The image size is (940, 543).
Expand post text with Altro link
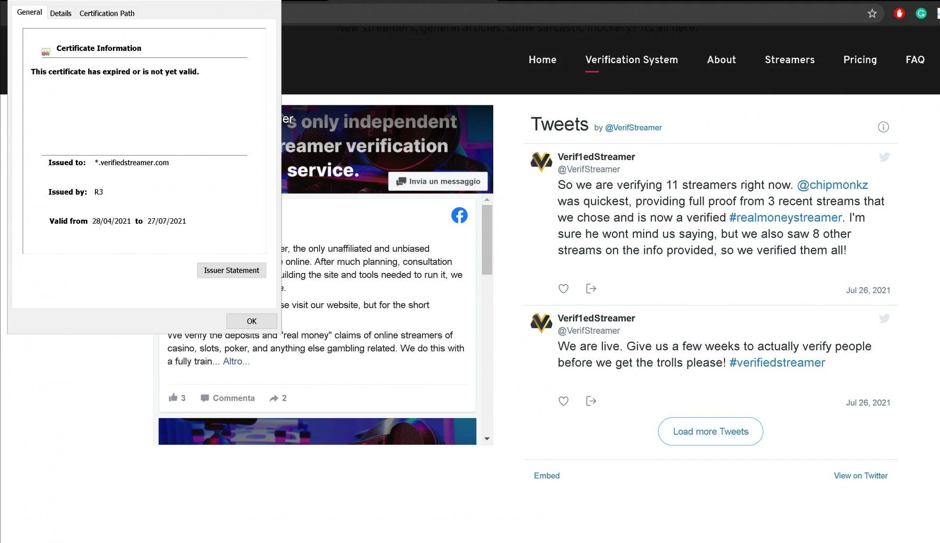tap(236, 361)
